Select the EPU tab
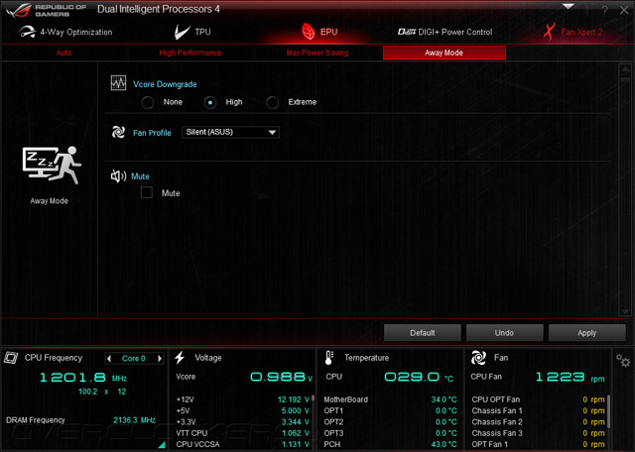 [x=319, y=32]
